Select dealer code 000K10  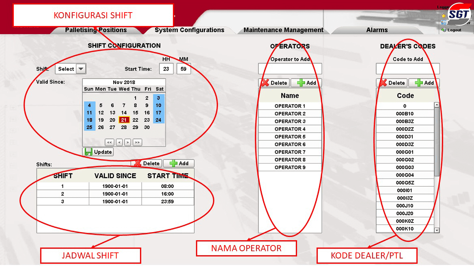click(x=405, y=228)
